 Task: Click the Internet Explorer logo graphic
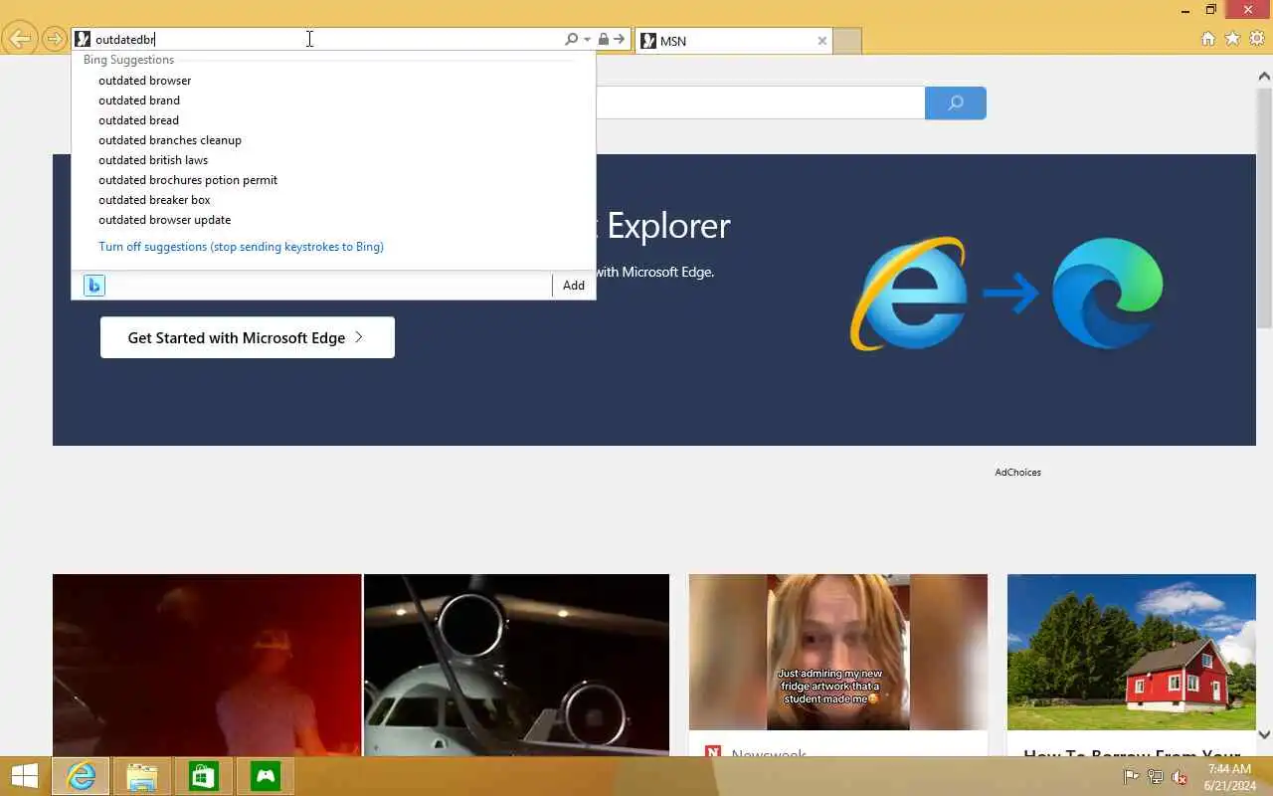click(908, 294)
